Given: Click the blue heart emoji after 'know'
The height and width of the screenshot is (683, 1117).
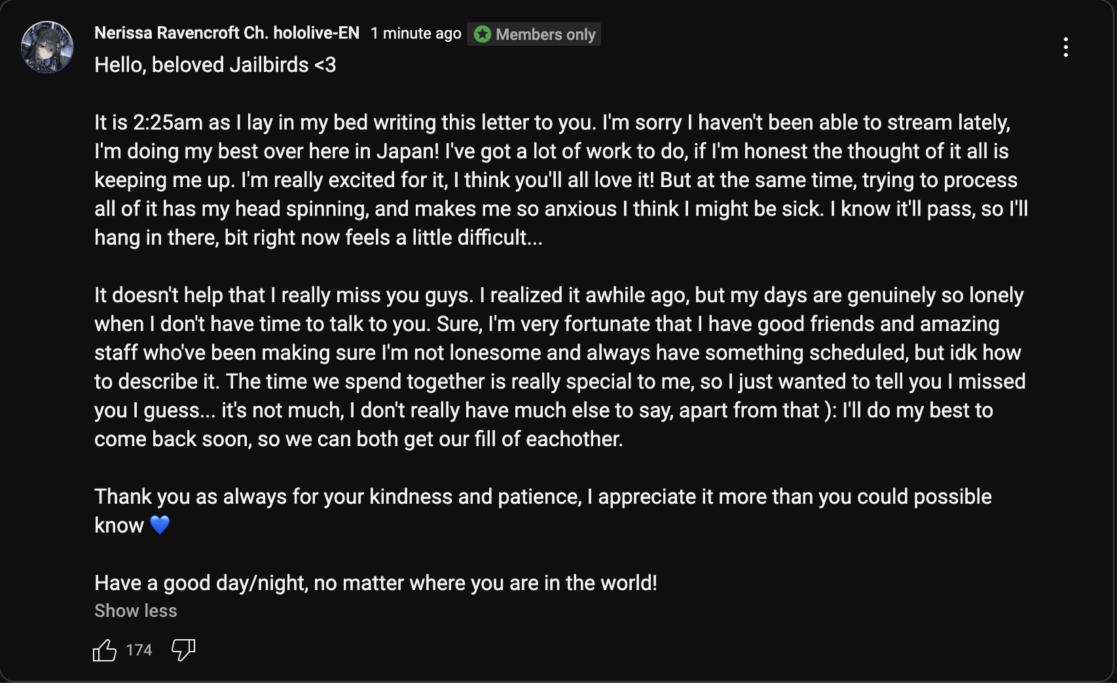Looking at the screenshot, I should (x=160, y=525).
